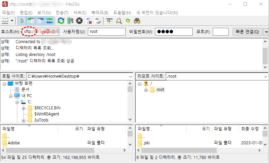Open the remote site path dropdown

[265, 76]
